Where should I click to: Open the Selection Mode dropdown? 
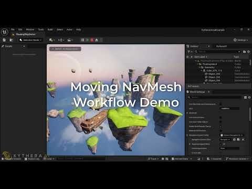31,40
